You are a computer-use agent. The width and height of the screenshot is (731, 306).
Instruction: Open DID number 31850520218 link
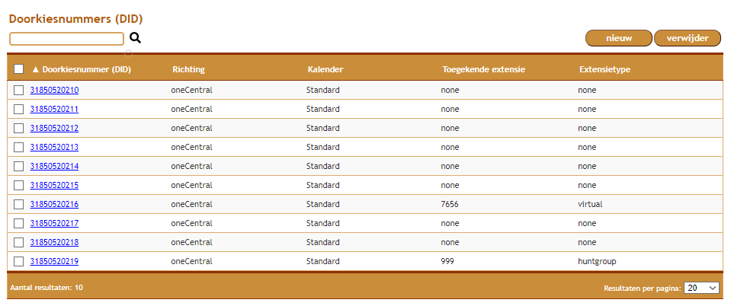[54, 242]
